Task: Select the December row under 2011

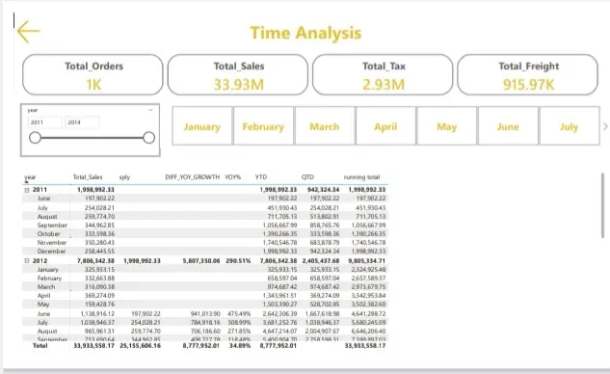Action: point(205,252)
